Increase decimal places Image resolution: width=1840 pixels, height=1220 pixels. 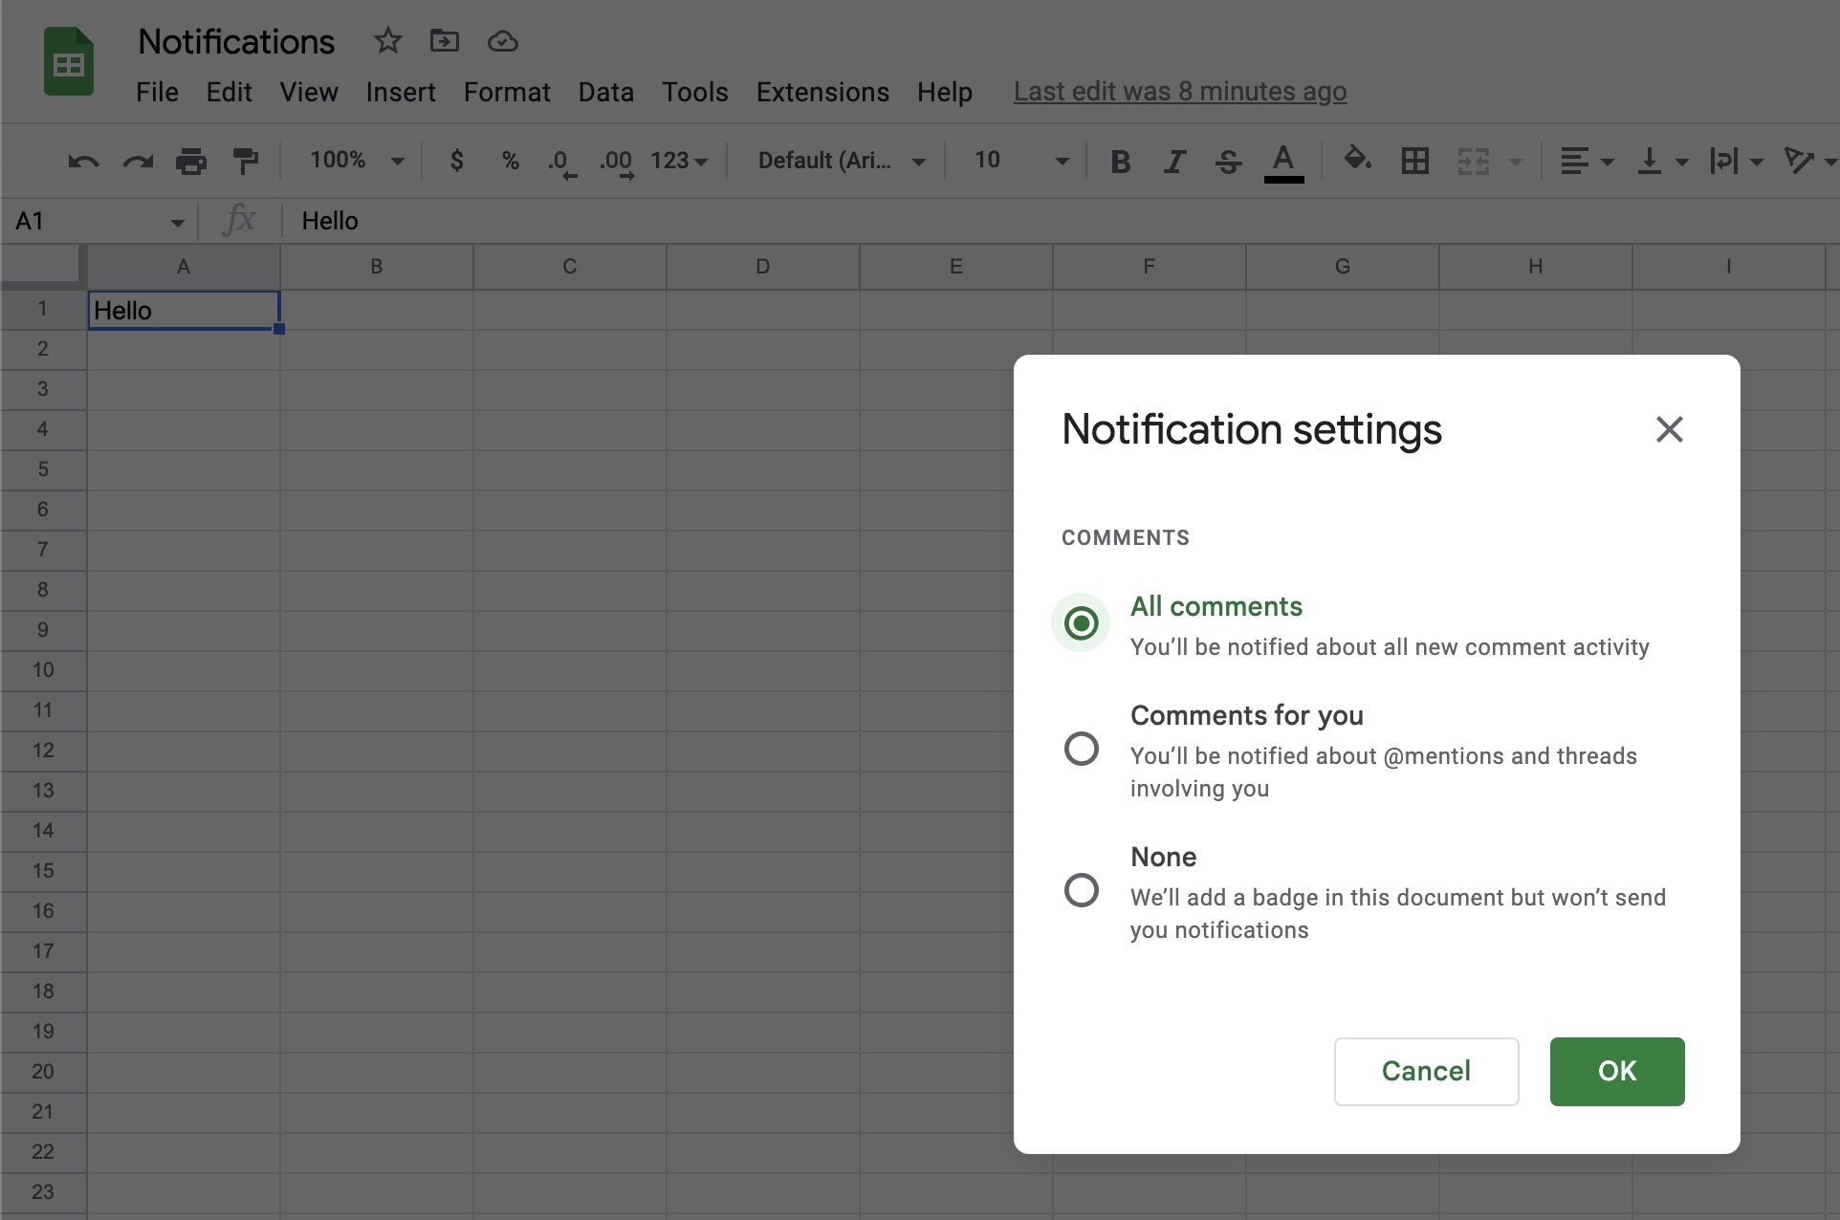(617, 163)
